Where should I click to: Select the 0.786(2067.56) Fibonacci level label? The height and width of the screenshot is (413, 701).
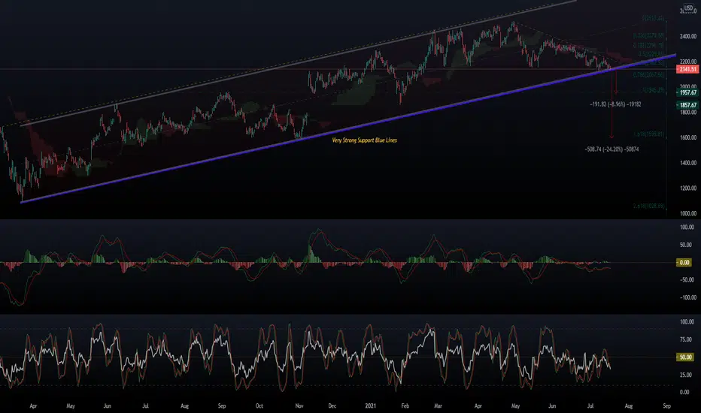(x=648, y=75)
